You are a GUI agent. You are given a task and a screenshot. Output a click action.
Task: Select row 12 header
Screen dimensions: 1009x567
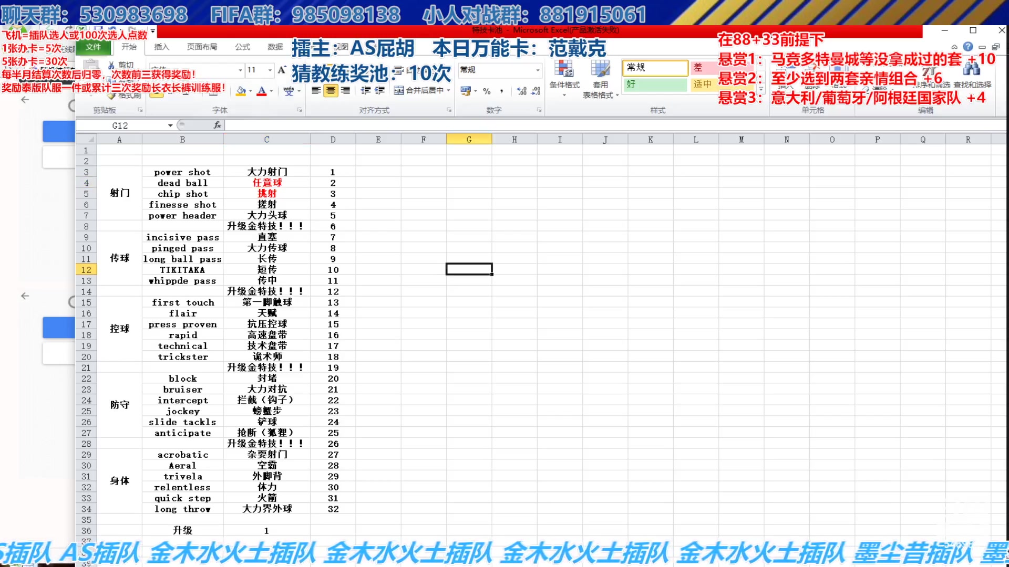pos(86,270)
